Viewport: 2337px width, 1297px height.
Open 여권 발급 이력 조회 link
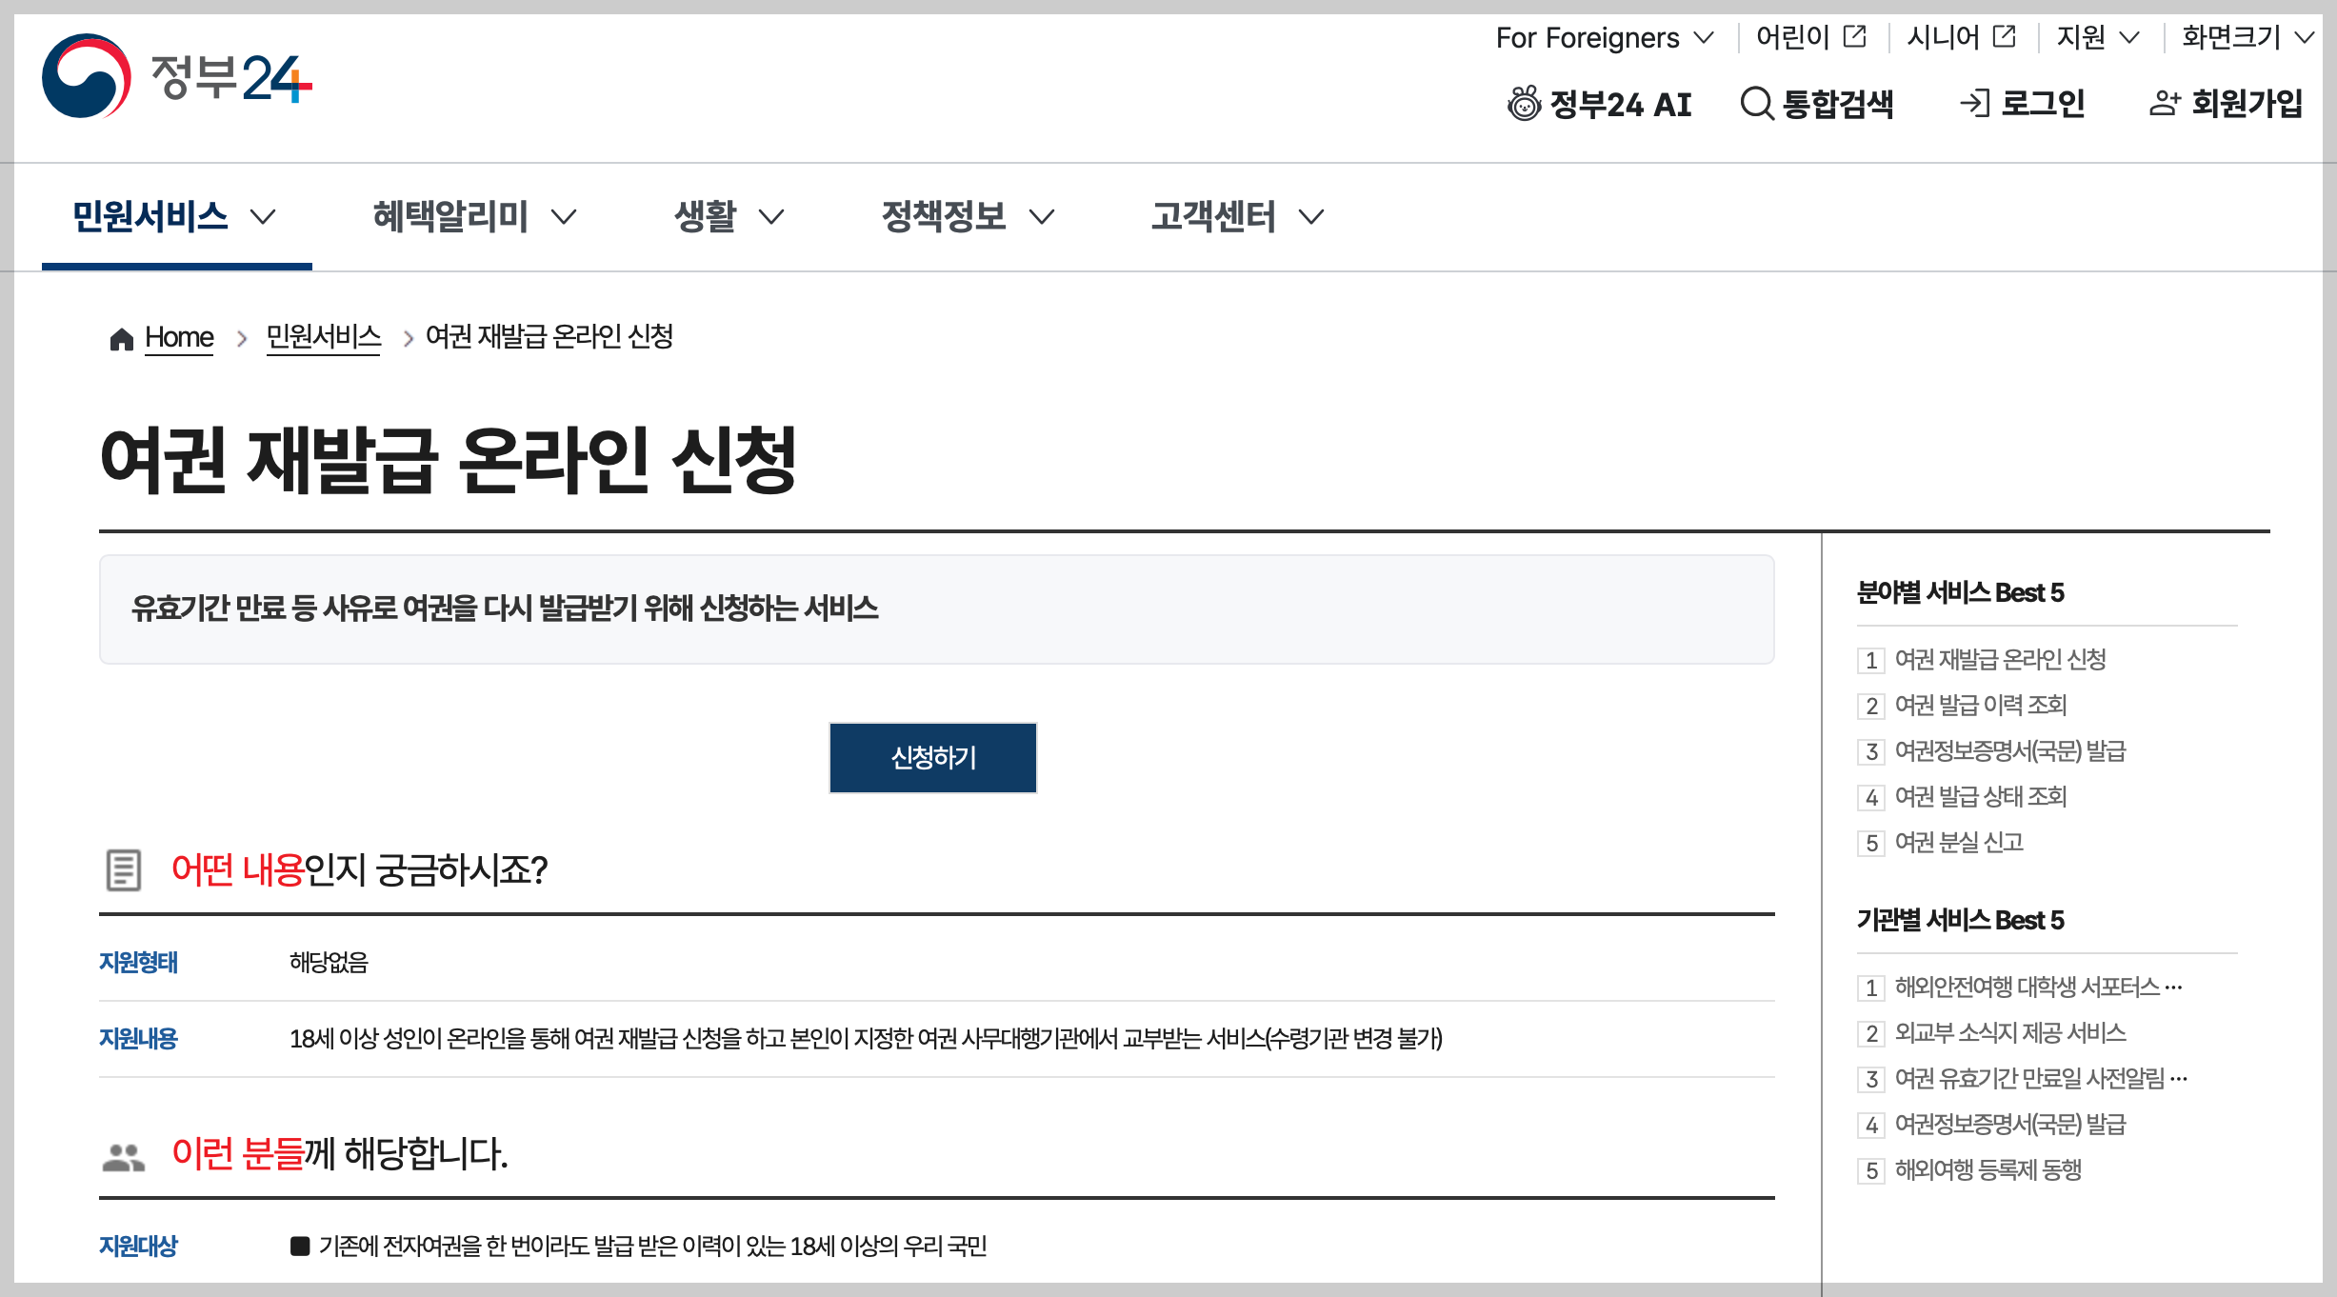tap(1980, 705)
